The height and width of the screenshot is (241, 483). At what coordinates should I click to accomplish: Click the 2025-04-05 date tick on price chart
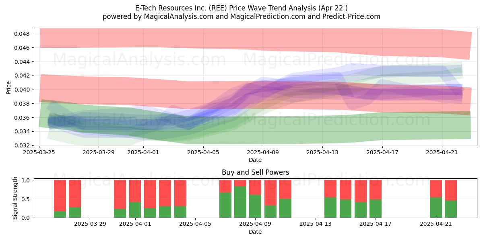(203, 152)
